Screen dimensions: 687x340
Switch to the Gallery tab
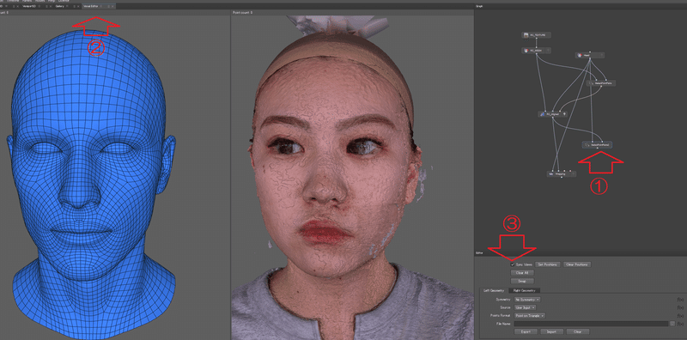(x=59, y=7)
